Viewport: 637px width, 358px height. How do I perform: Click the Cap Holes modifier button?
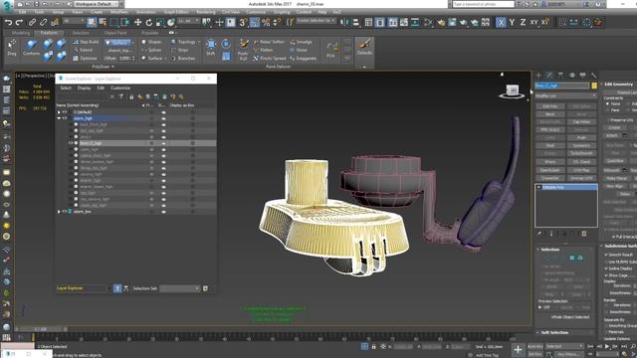coord(581,121)
